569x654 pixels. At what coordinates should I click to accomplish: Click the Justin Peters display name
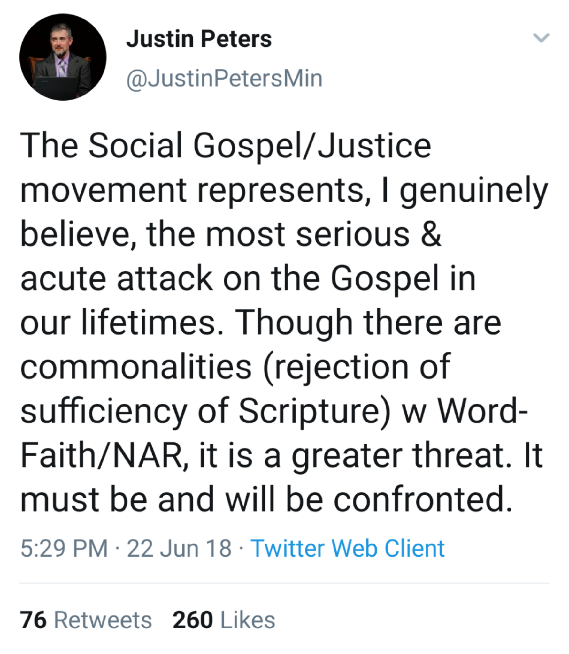click(x=199, y=39)
